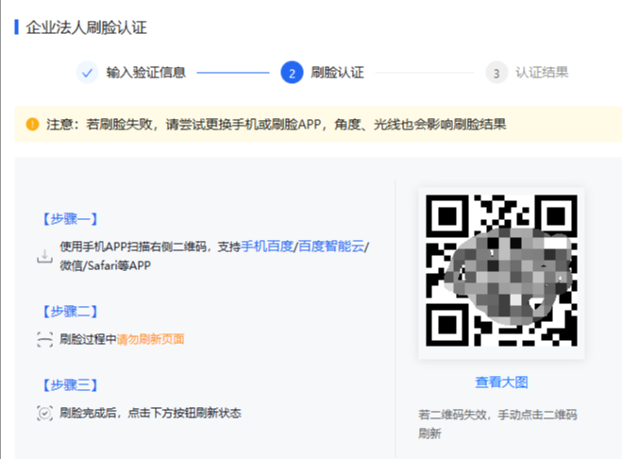Click the 刷脸完成后，点击下方按钮刷新状态 text
This screenshot has height=459, width=622.
[x=150, y=413]
